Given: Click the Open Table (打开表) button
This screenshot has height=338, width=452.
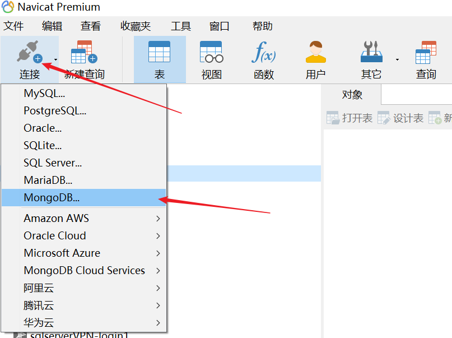Looking at the screenshot, I should click(x=350, y=118).
